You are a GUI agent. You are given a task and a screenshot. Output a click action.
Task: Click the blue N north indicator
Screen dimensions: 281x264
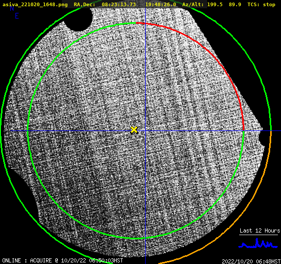pyautogui.click(x=12, y=8)
